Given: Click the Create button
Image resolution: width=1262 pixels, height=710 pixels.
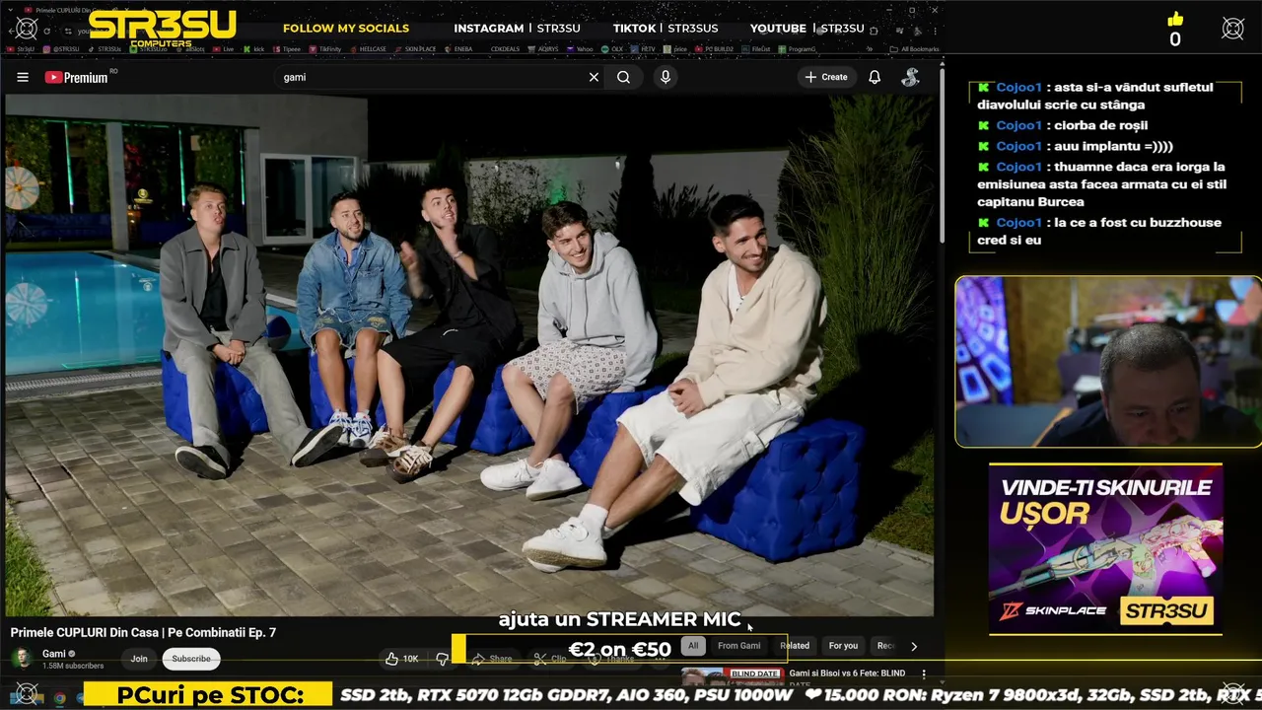Looking at the screenshot, I should point(826,77).
